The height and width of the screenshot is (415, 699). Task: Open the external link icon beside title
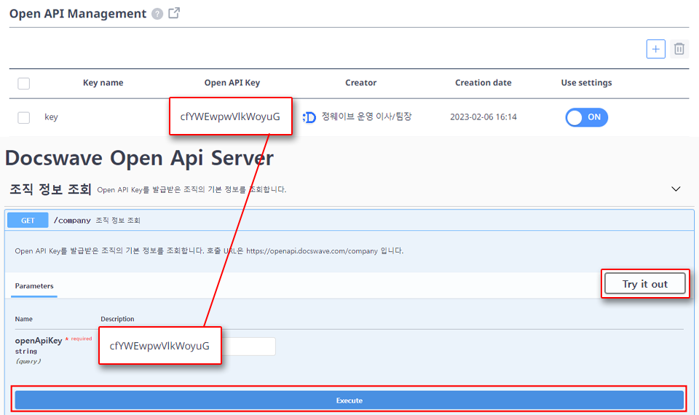174,13
